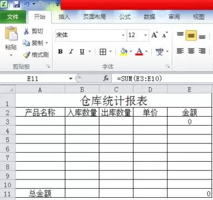The height and width of the screenshot is (200, 213).
Task: Decrease font size with the small A icon
Action: tap(165, 35)
